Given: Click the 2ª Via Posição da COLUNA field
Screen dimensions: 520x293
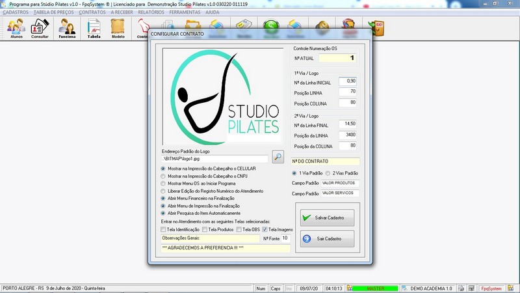Looking at the screenshot, I should (x=348, y=145).
